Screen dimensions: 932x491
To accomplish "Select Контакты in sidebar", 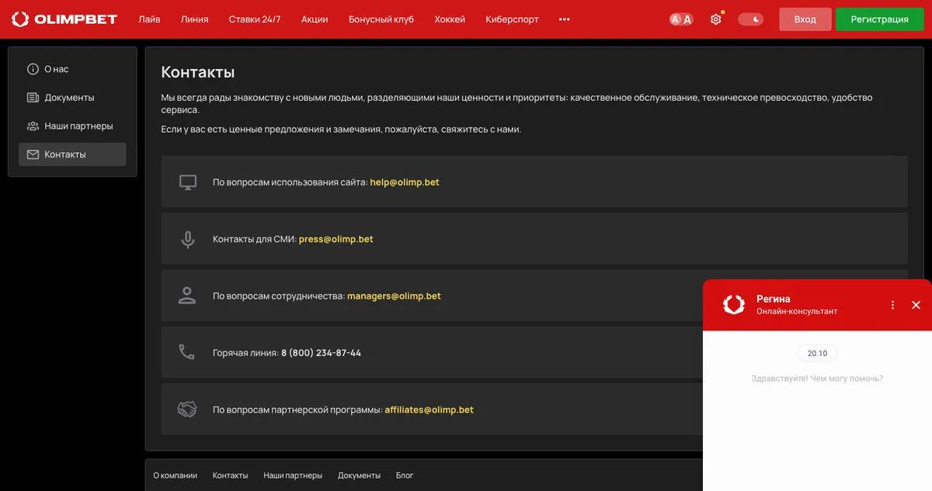I will coord(72,154).
